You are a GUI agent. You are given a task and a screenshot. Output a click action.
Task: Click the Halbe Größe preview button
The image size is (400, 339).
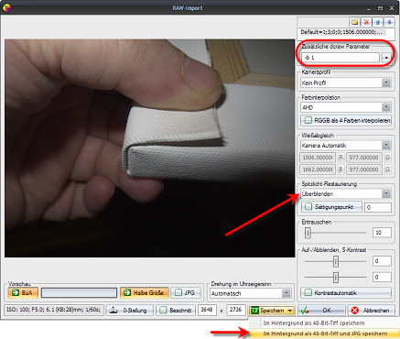(144, 292)
